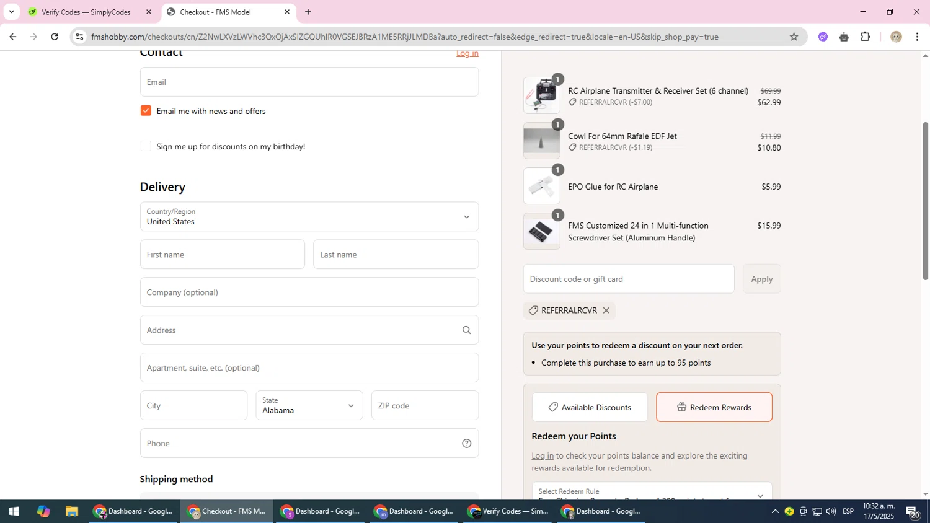Open the purple circular browser extension
The width and height of the screenshot is (930, 523).
pos(823,37)
